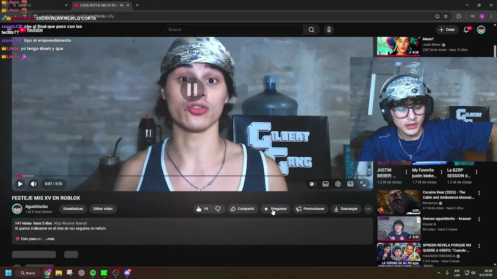Open player settings gear
Image resolution: width=497 pixels, height=279 pixels.
pyautogui.click(x=338, y=184)
